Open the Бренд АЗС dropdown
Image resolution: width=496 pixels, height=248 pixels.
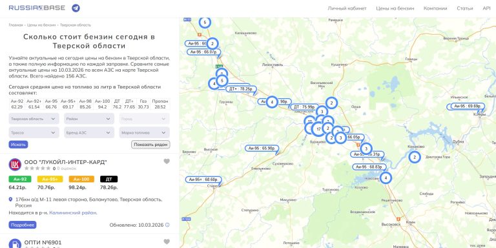click(89, 132)
